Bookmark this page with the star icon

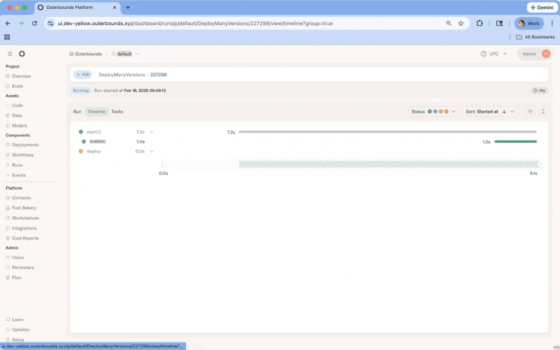point(461,23)
